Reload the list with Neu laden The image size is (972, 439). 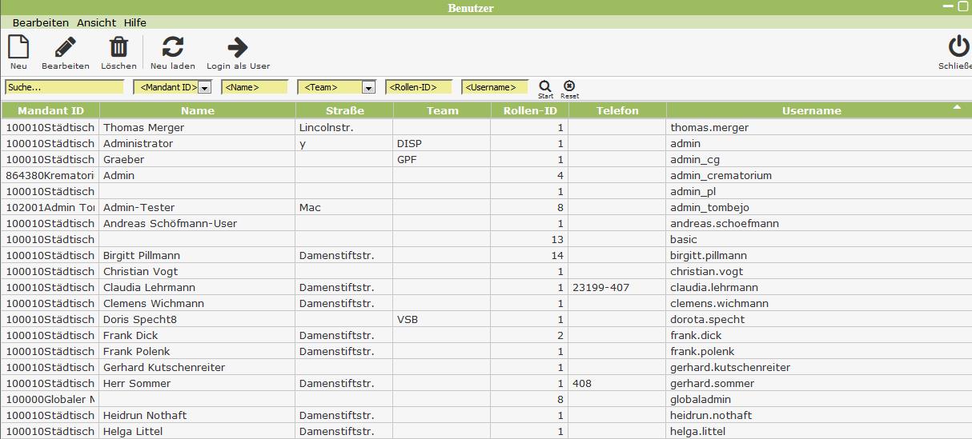(x=172, y=47)
